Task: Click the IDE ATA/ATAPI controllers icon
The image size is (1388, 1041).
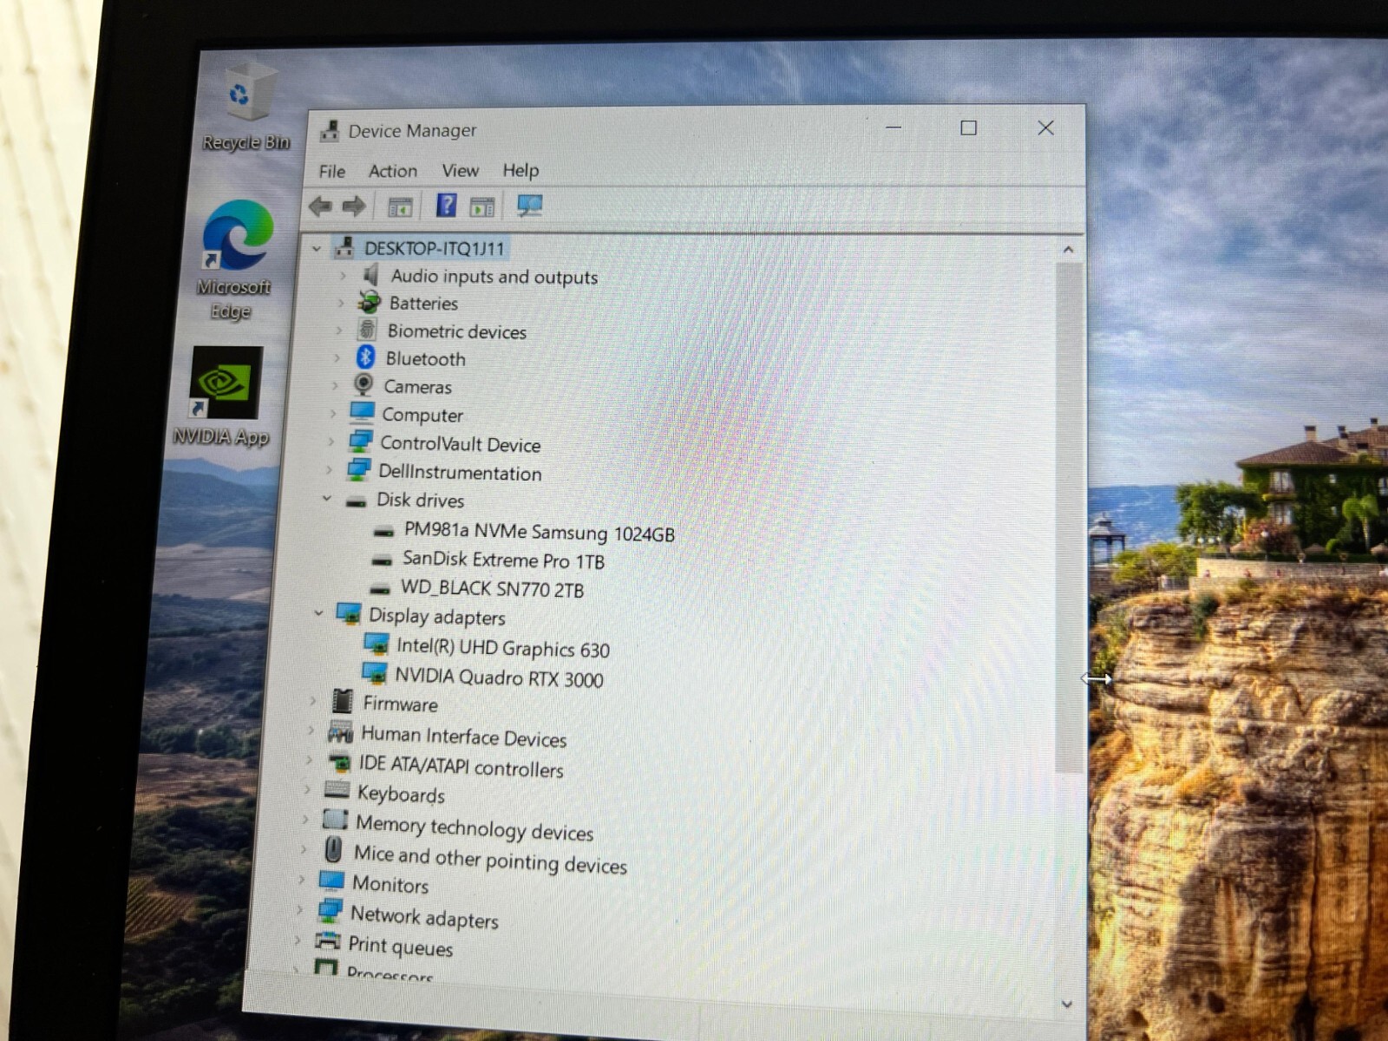Action: 339,762
